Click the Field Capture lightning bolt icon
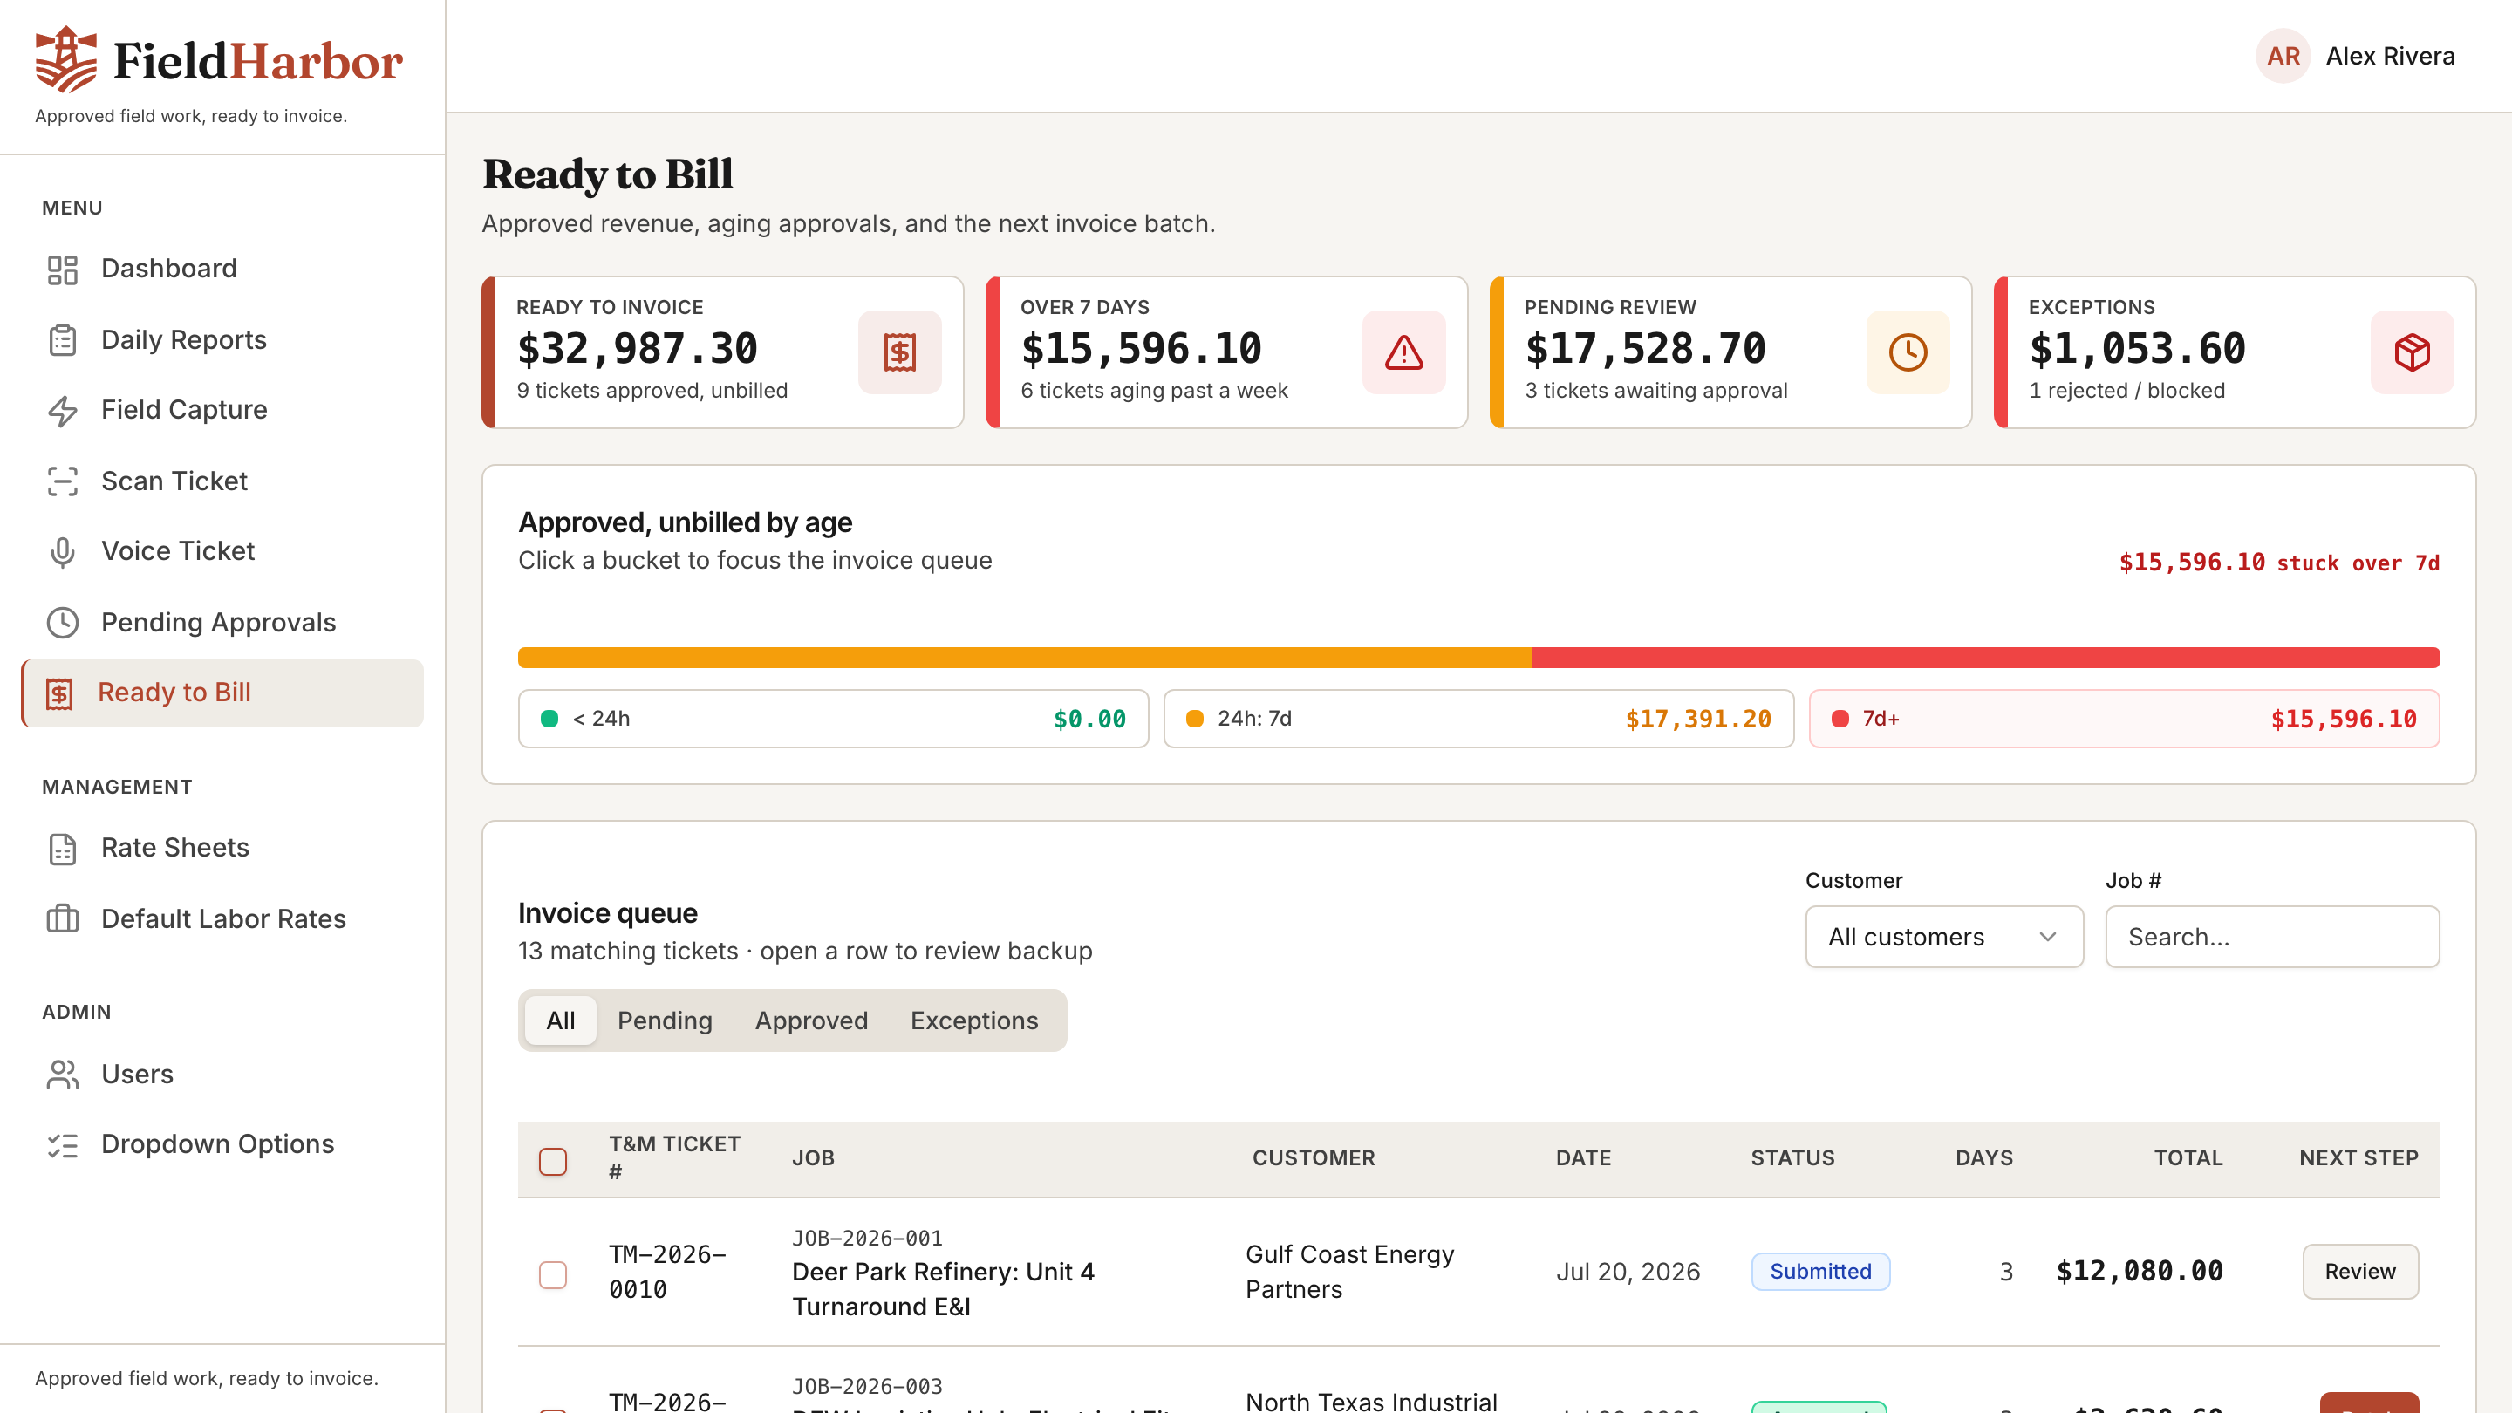This screenshot has width=2512, height=1413. pos(63,411)
